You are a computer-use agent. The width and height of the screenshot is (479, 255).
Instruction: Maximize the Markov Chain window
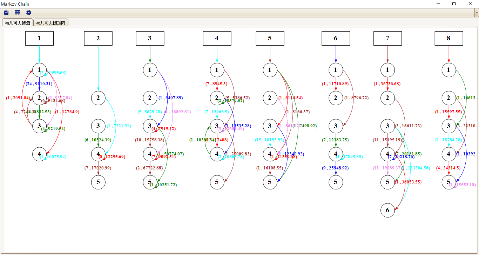coord(454,4)
